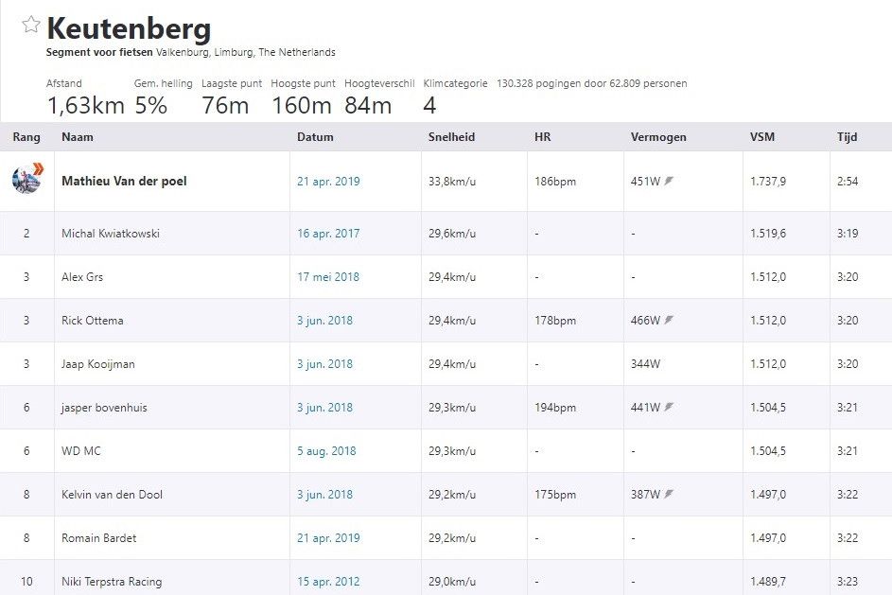The width and height of the screenshot is (892, 595).
Task: Open Romain Bardet's 21 apr. 2019 activity
Action: click(x=326, y=537)
